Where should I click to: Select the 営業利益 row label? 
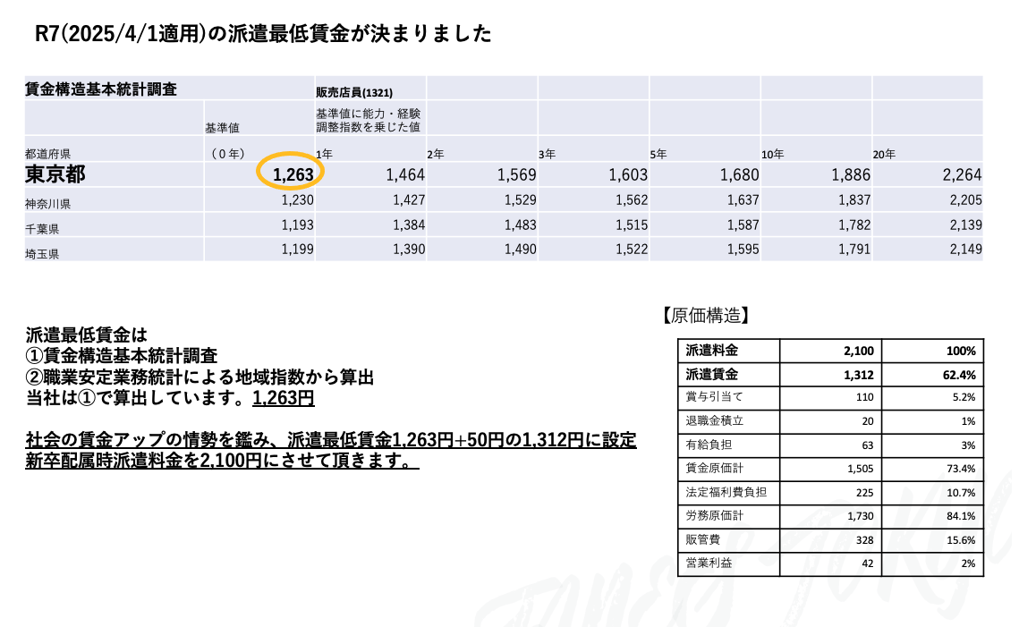tap(709, 563)
